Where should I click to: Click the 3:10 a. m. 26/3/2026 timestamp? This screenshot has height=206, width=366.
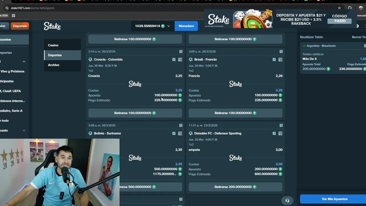102,51
